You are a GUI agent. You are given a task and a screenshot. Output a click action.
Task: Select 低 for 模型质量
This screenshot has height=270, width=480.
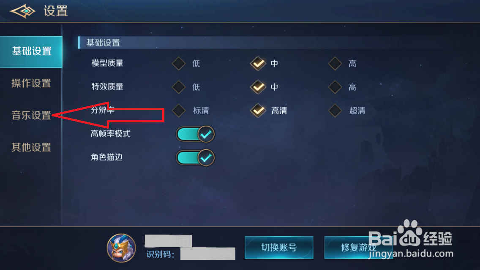[x=179, y=64]
